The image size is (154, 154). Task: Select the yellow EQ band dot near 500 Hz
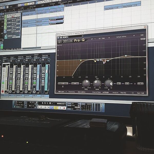95,61
